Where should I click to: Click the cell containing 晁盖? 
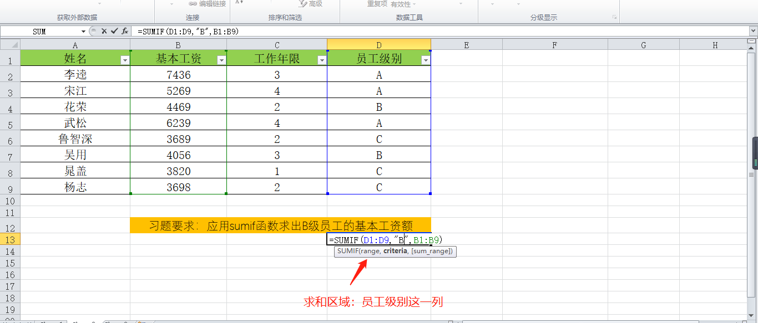(75, 171)
